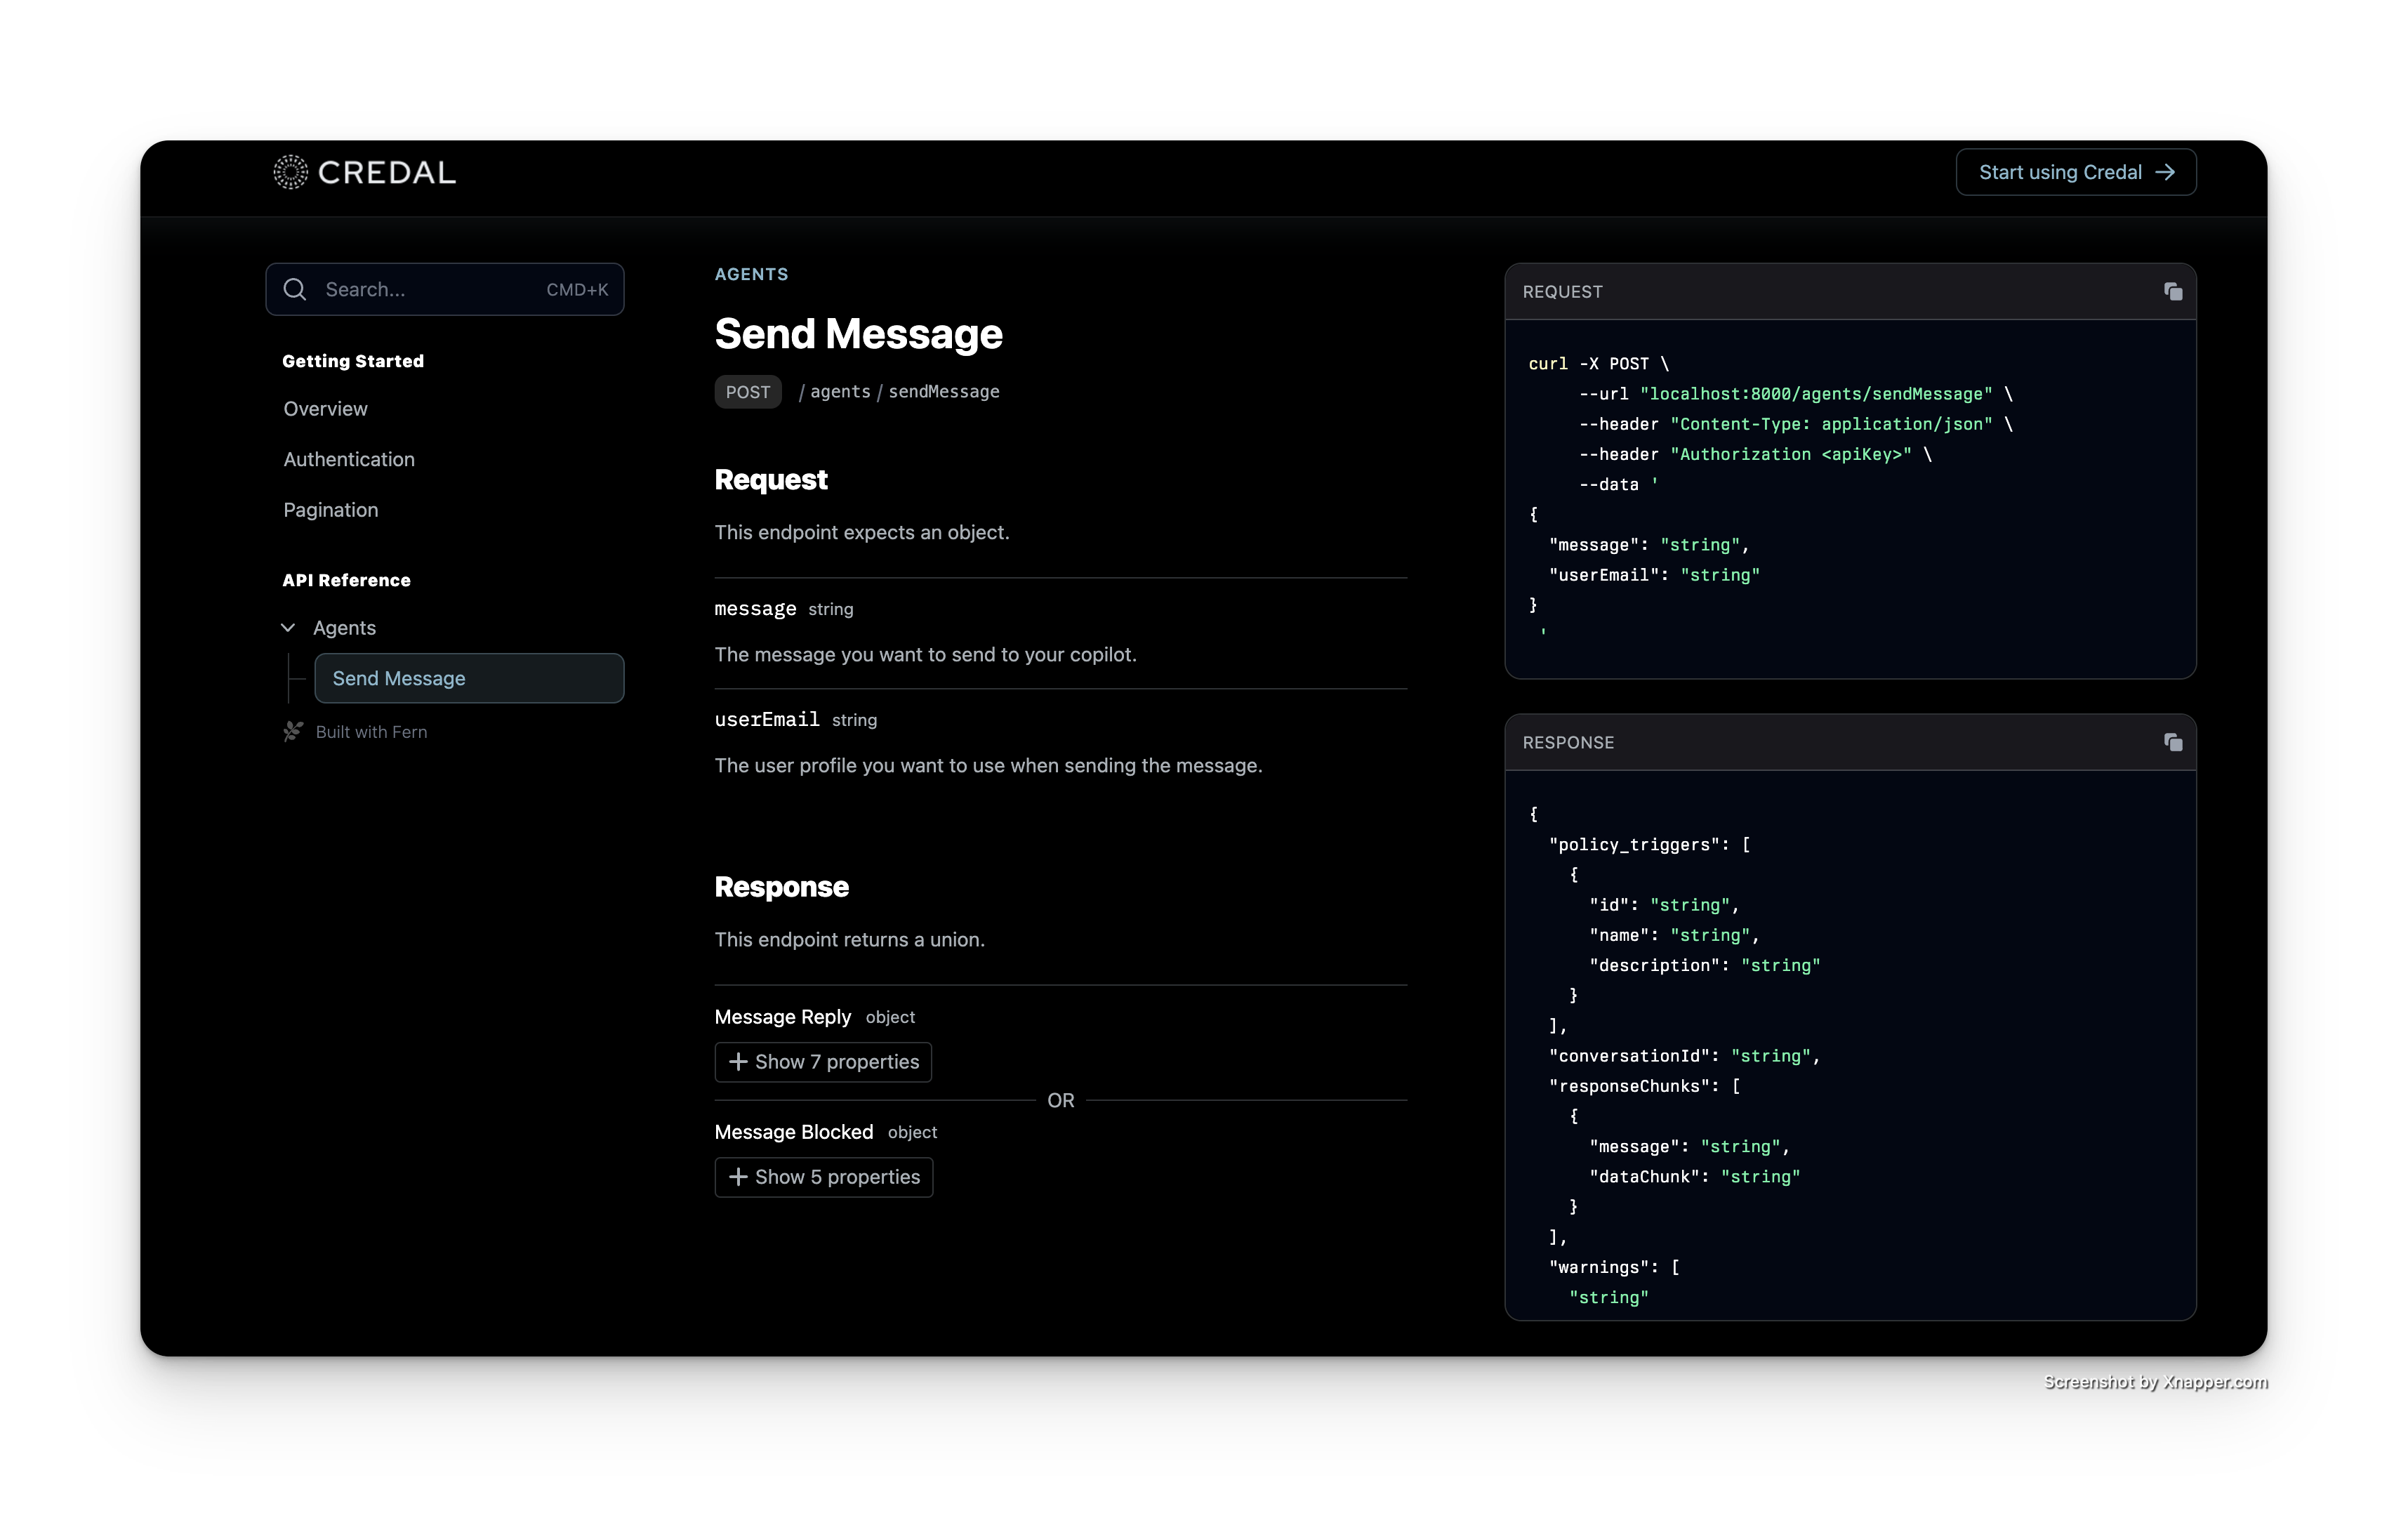2408x1532 pixels.
Task: Click the Credal logo icon
Action: click(x=290, y=172)
